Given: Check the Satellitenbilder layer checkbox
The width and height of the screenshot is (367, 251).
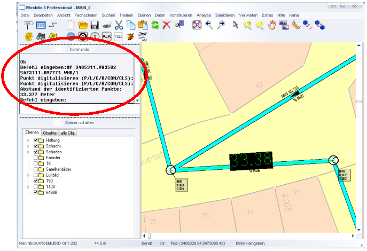Looking at the screenshot, I should click(36, 169).
